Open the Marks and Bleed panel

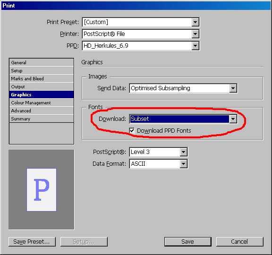click(x=42, y=78)
